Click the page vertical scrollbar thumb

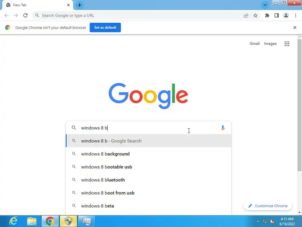299,105
